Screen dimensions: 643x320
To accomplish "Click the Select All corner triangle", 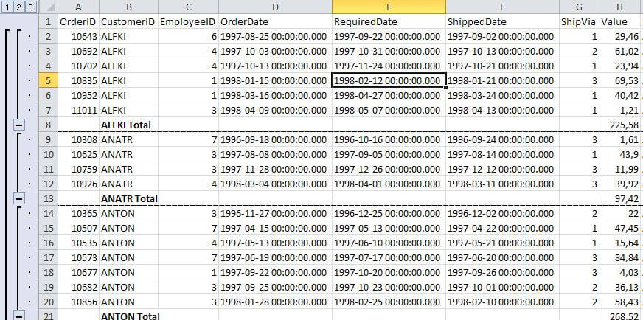I will point(49,7).
